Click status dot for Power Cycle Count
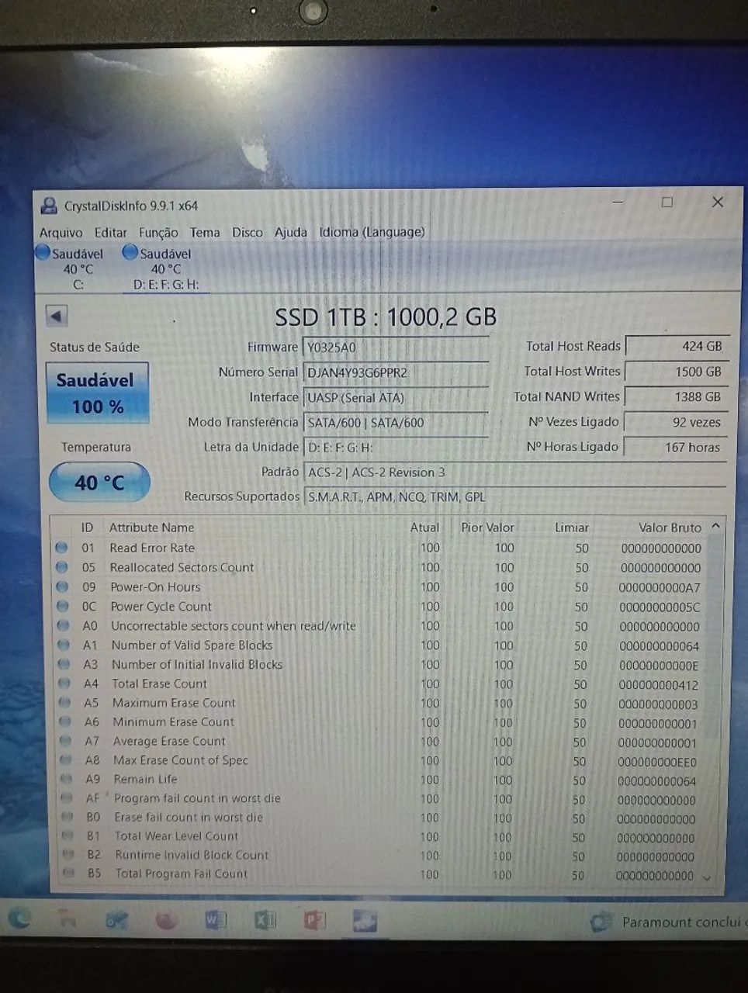Viewport: 748px width, 993px height. point(63,606)
